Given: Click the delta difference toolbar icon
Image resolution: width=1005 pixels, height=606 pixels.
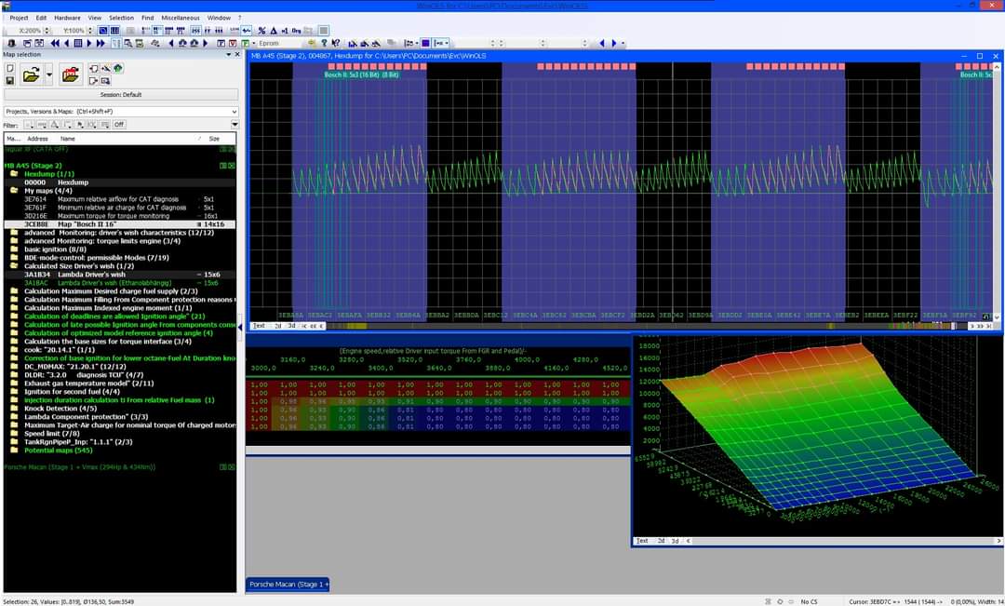Looking at the screenshot, I should click(274, 31).
